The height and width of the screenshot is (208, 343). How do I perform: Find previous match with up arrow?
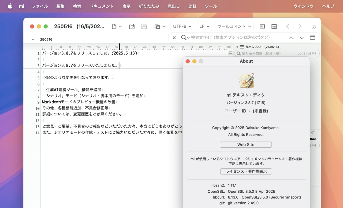click(x=291, y=38)
